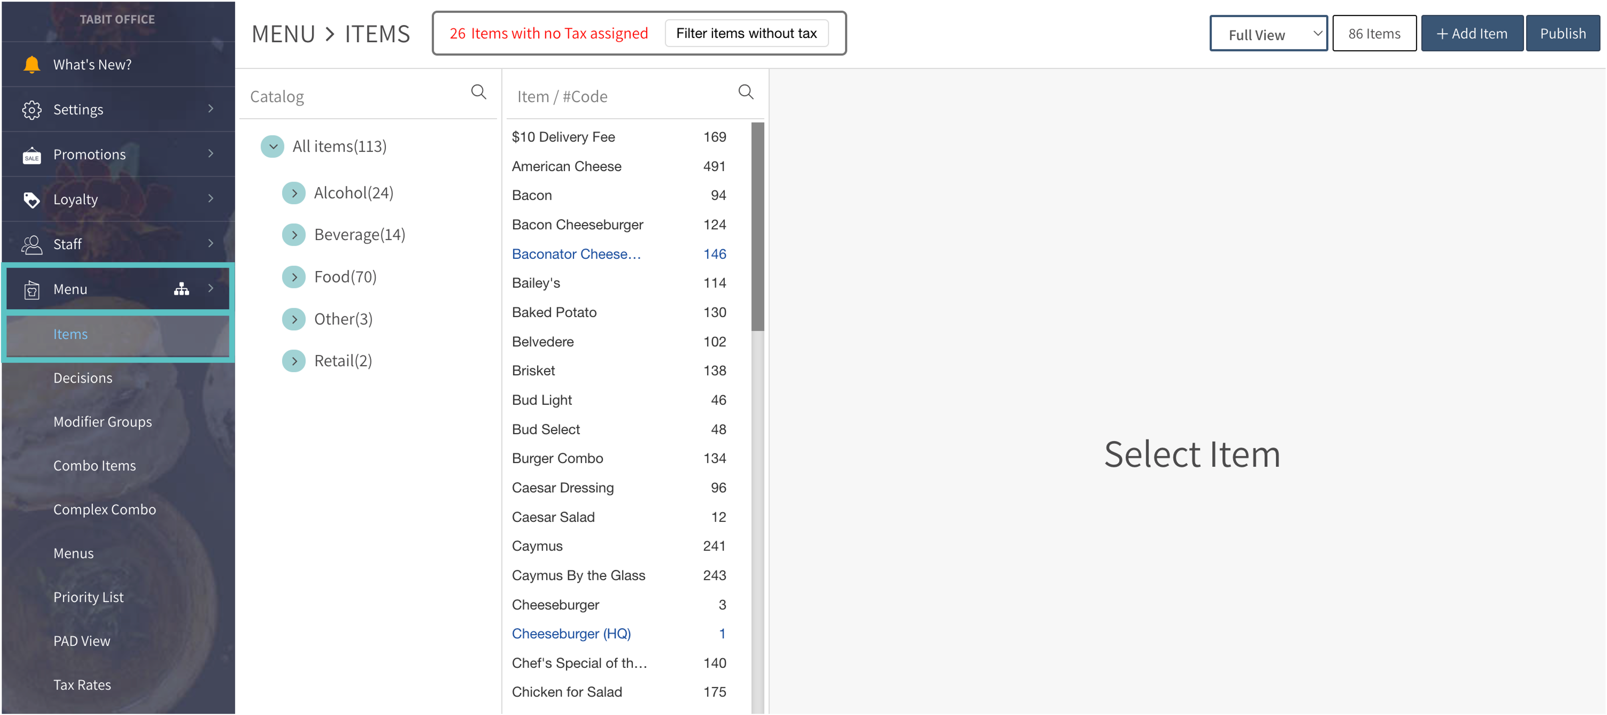Click the What's New bell icon
The width and height of the screenshot is (1607, 715).
(x=31, y=64)
